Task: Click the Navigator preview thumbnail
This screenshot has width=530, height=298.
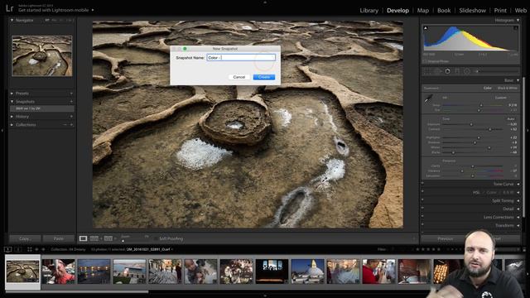Action: tap(42, 55)
